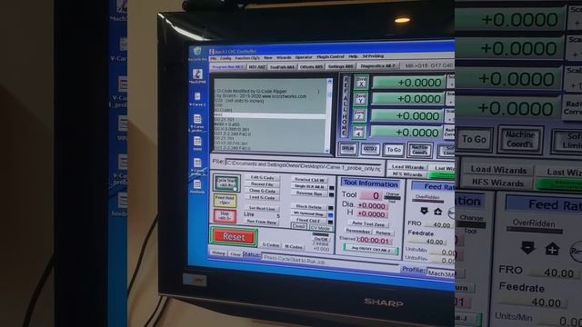The image size is (582, 327).
Task: Toggle the Dwell indicator button
Action: [x=298, y=226]
